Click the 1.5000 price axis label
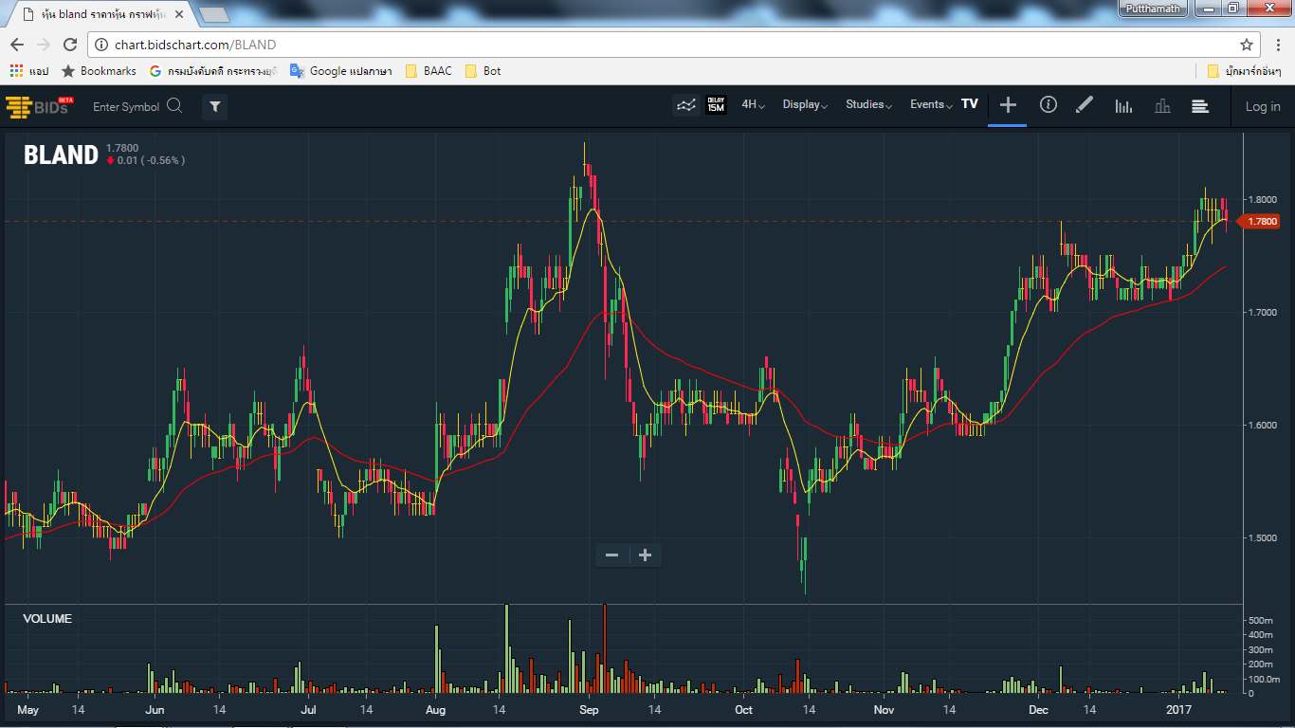This screenshot has width=1295, height=728. [x=1263, y=538]
